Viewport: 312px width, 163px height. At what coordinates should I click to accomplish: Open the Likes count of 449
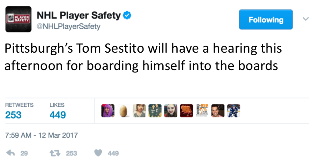(58, 115)
